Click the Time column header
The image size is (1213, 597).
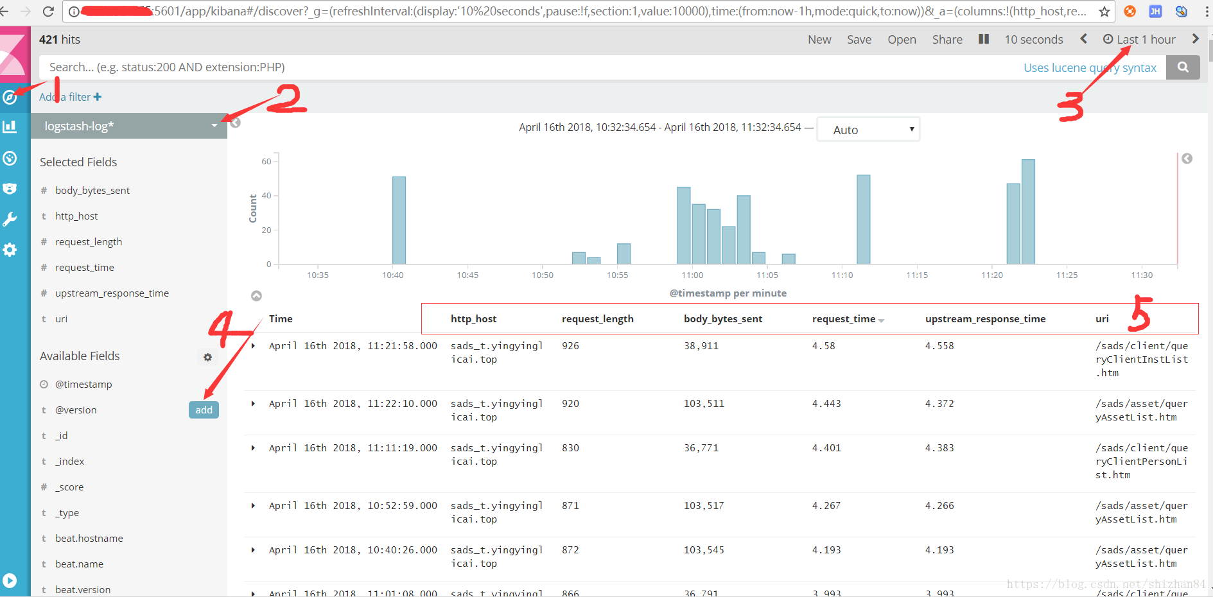tap(281, 319)
